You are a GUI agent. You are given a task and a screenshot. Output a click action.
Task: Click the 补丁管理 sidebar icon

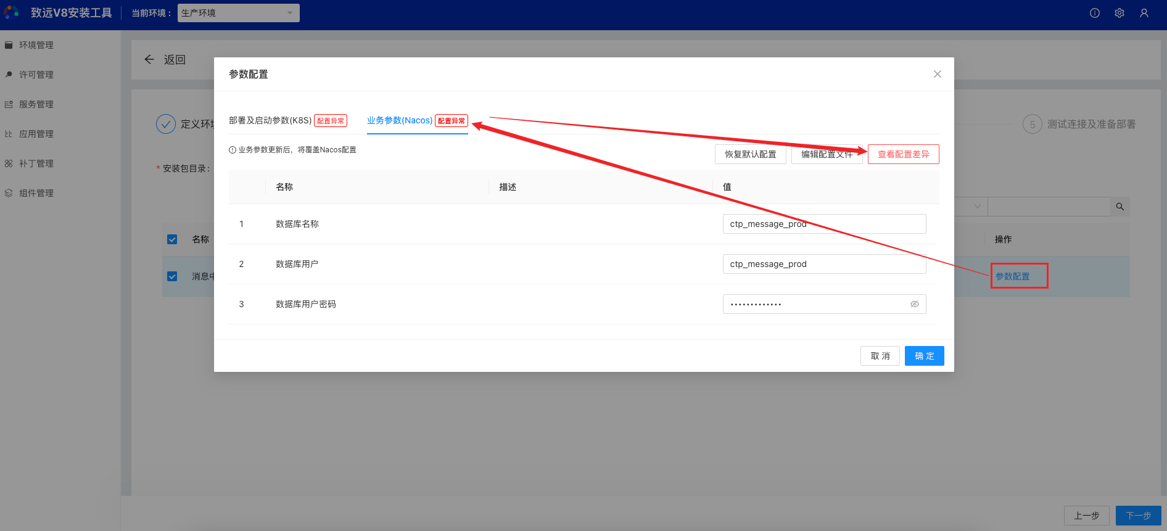[x=9, y=163]
